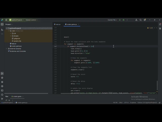Open Git version control tool icon
Screen dimensions: 162x122
pos(2,99)
